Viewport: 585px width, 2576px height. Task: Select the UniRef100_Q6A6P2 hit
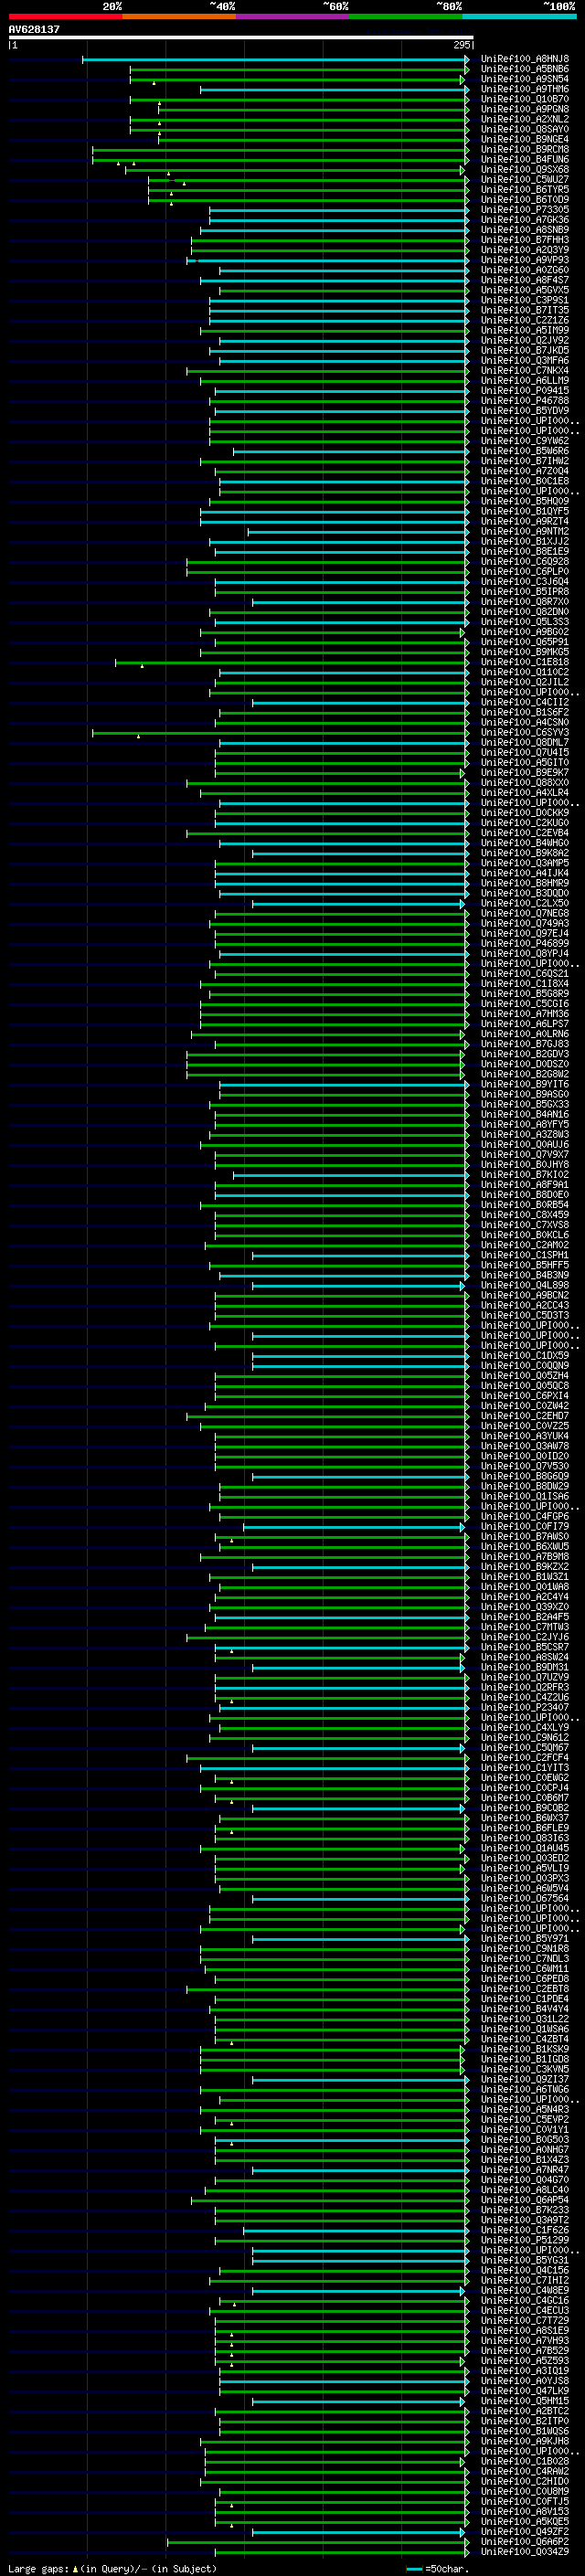coord(525,2541)
